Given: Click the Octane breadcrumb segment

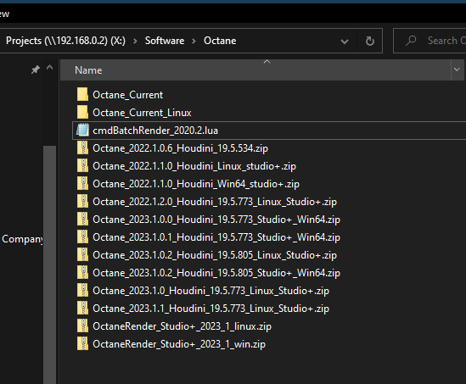Looking at the screenshot, I should pyautogui.click(x=220, y=41).
